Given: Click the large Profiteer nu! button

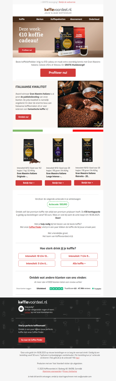Looking at the screenshot, I should pyautogui.click(x=58, y=72).
